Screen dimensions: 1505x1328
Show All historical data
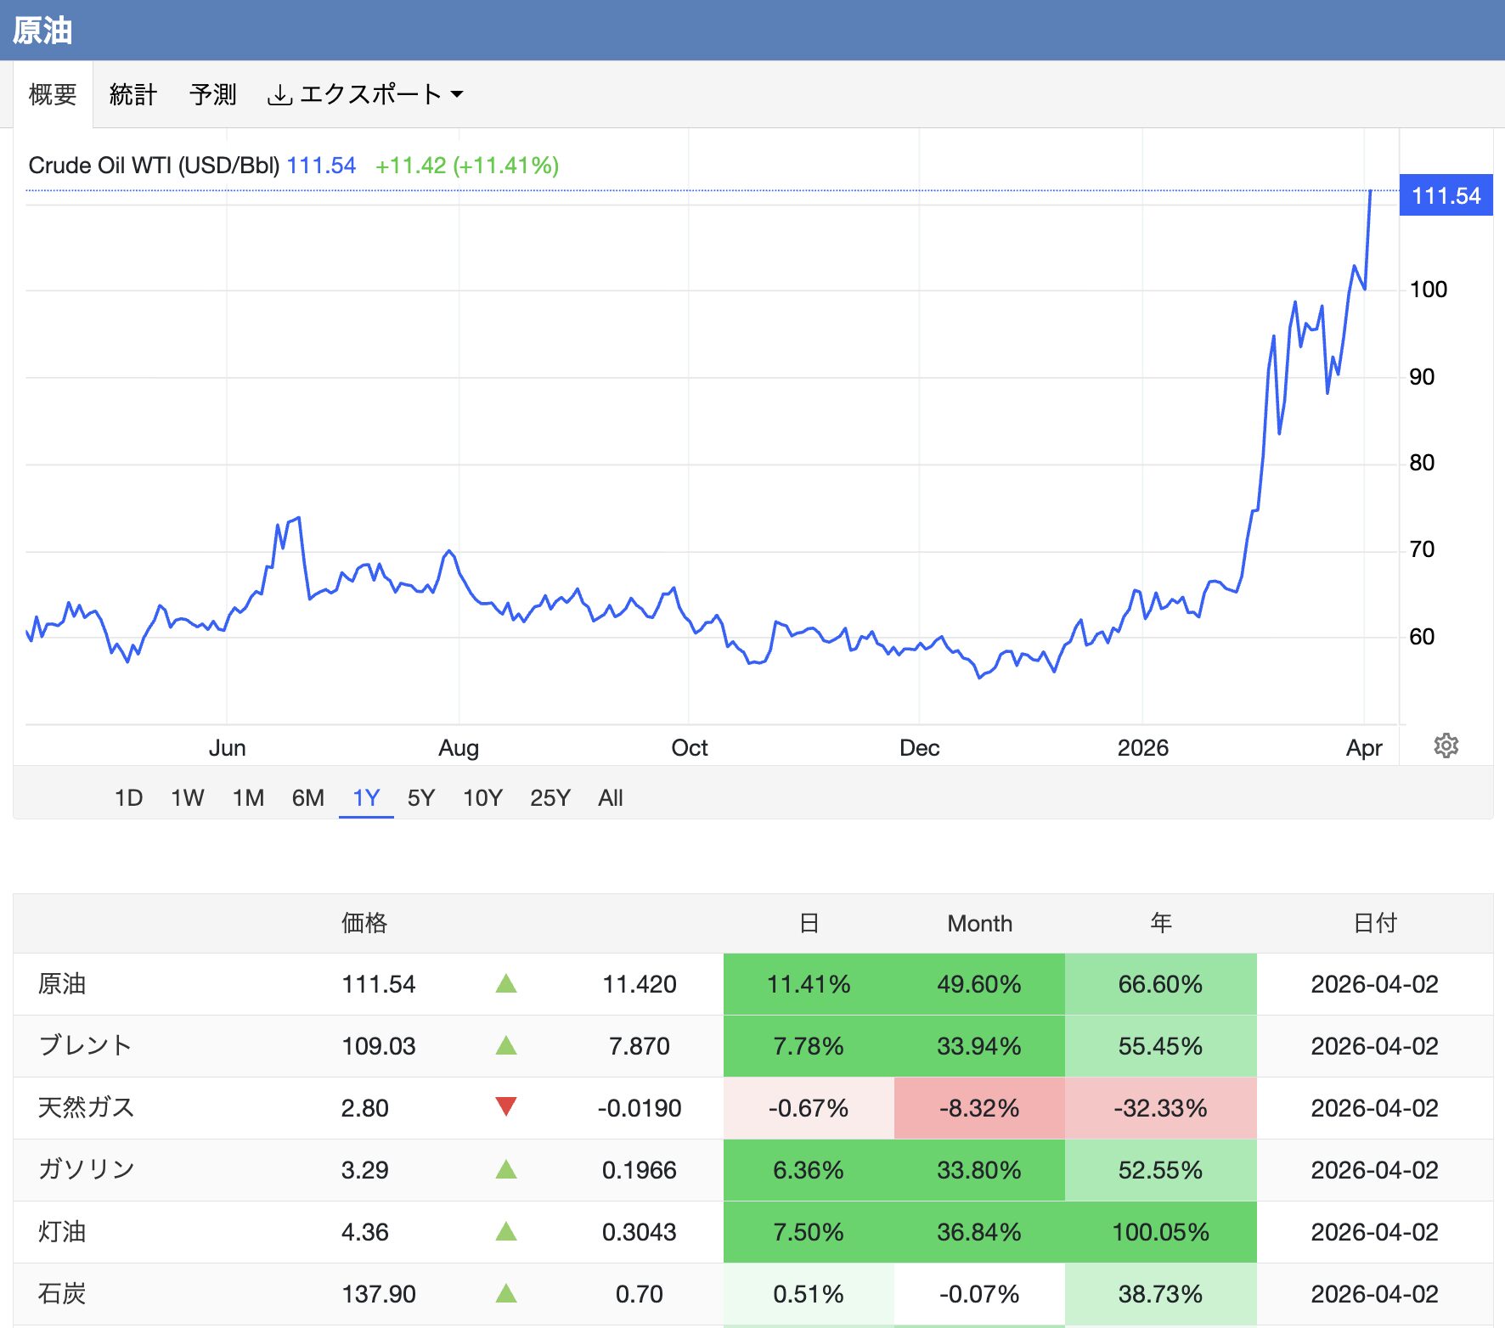[x=610, y=797]
